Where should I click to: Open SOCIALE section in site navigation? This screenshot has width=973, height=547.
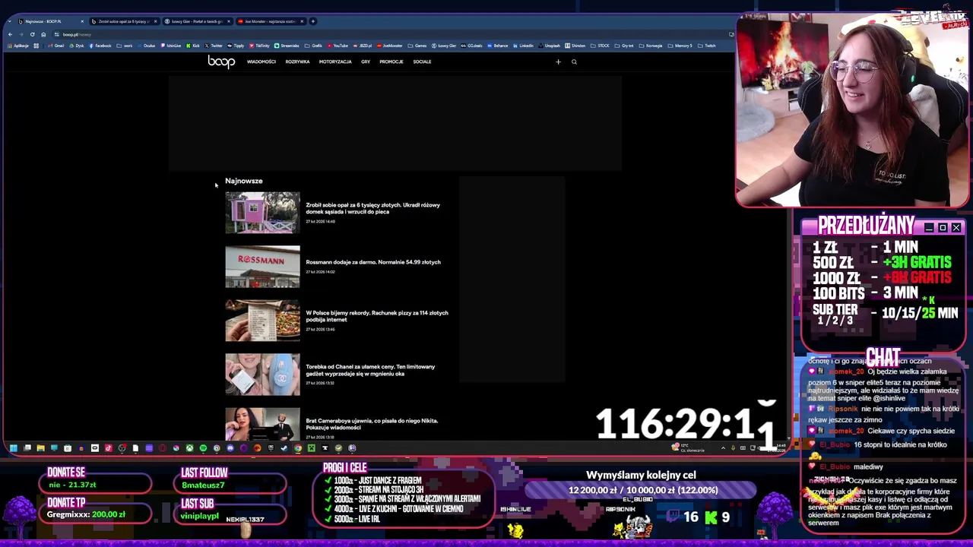tap(422, 62)
